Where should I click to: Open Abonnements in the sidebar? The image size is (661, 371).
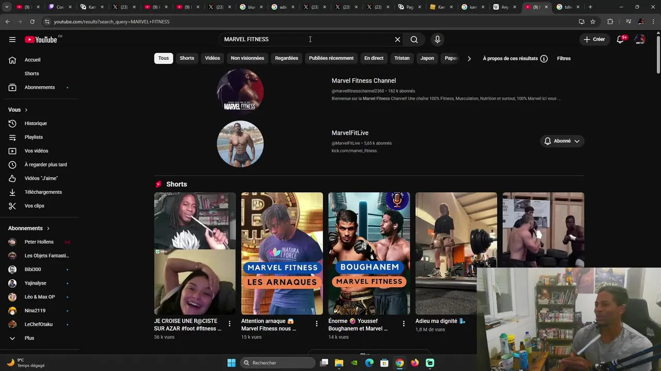coord(39,87)
